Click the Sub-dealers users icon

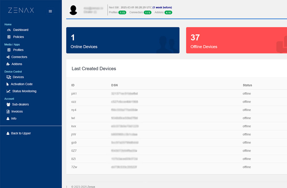click(9, 105)
